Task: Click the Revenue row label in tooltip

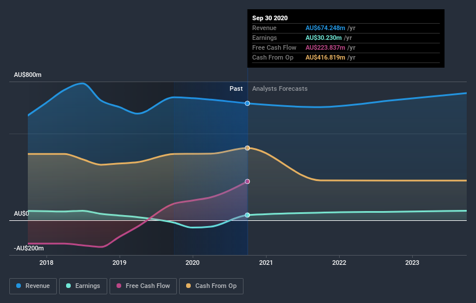Action: click(264, 28)
